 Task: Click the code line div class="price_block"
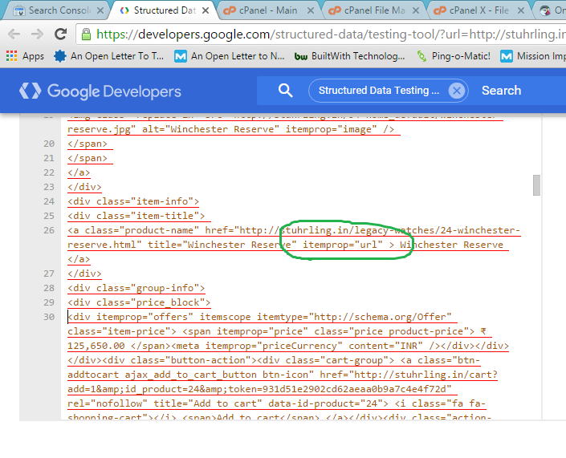(x=139, y=302)
